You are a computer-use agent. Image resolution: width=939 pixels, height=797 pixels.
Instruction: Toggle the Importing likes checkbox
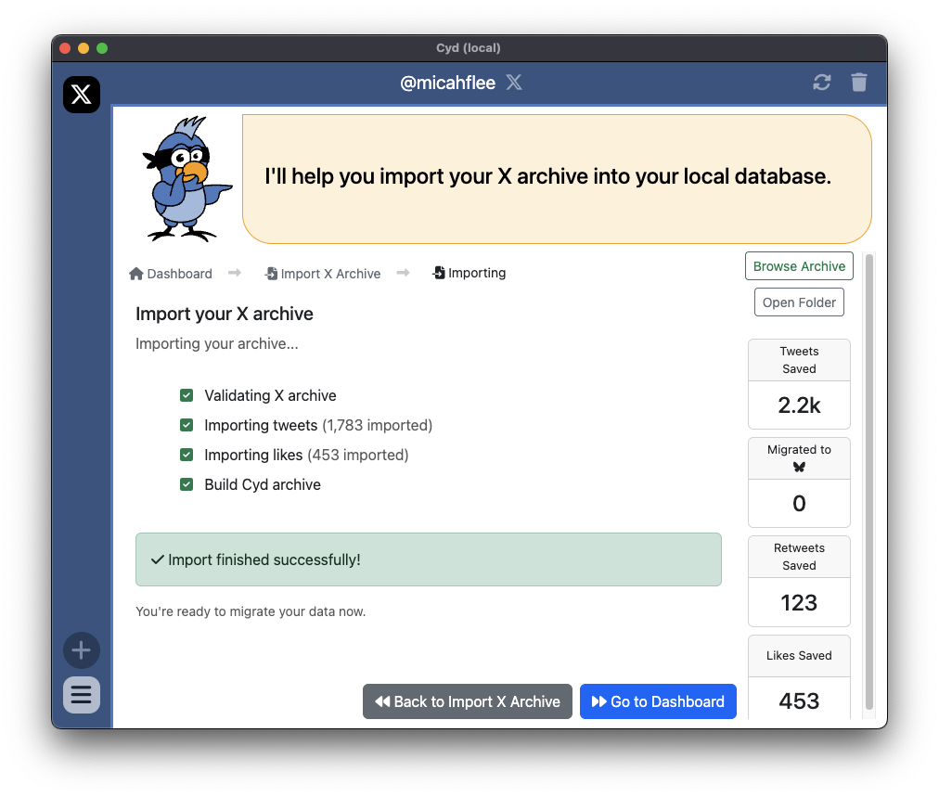point(187,455)
